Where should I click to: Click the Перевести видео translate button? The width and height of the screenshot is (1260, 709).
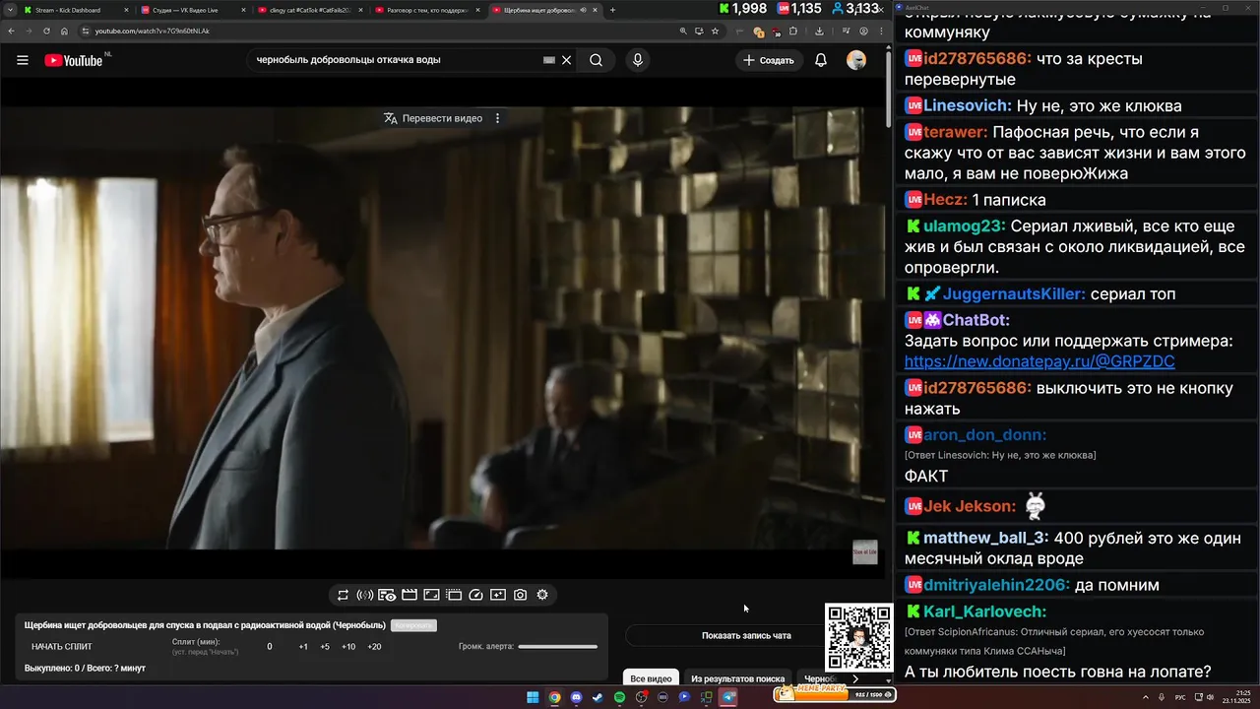(433, 118)
